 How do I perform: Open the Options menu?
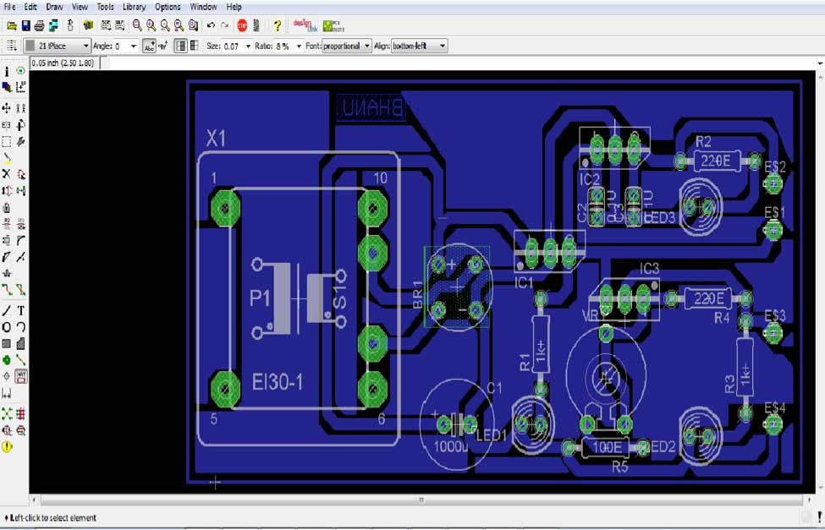tap(168, 7)
